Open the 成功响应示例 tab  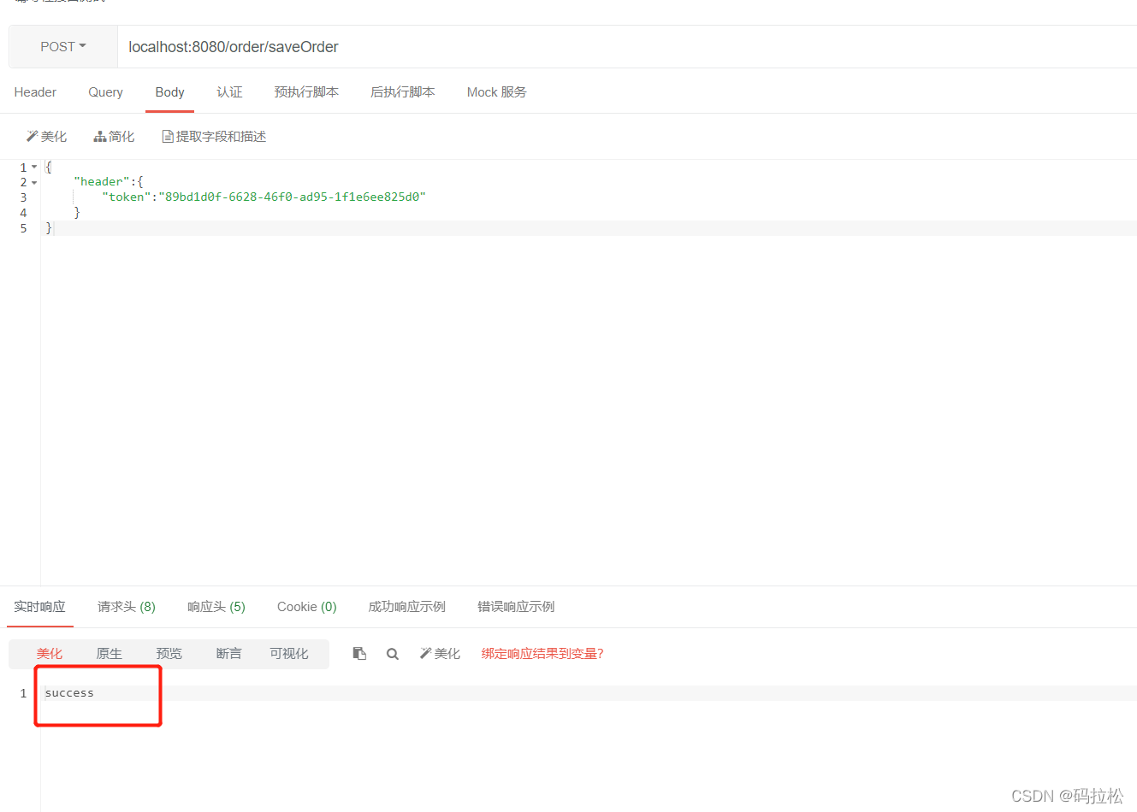(x=406, y=607)
